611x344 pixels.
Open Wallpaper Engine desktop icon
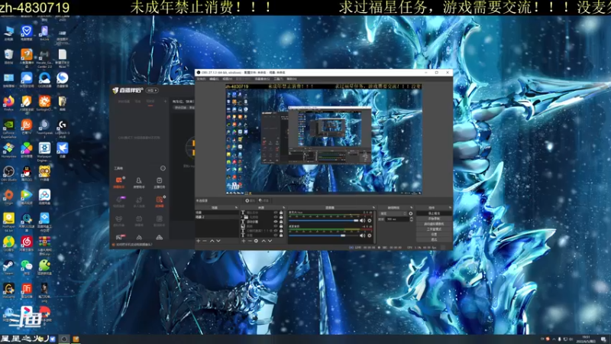point(44,152)
